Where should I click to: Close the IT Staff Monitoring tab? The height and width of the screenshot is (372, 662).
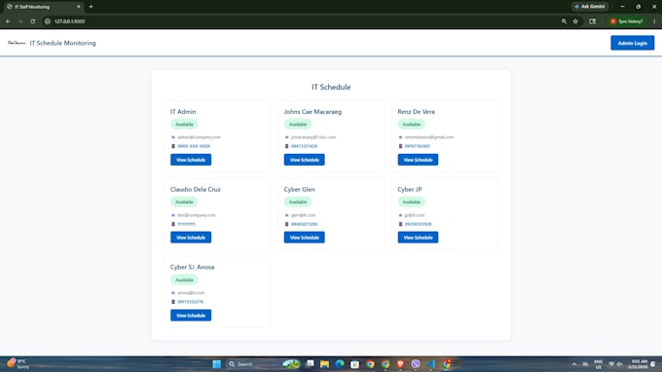(78, 7)
